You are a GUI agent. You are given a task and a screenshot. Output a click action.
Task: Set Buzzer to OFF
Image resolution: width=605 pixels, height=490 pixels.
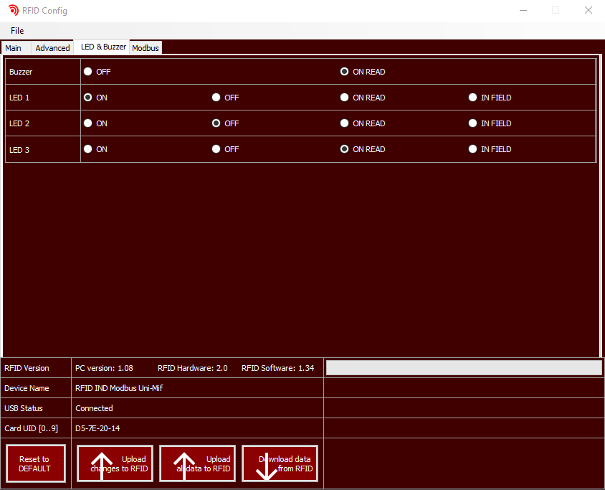88,72
